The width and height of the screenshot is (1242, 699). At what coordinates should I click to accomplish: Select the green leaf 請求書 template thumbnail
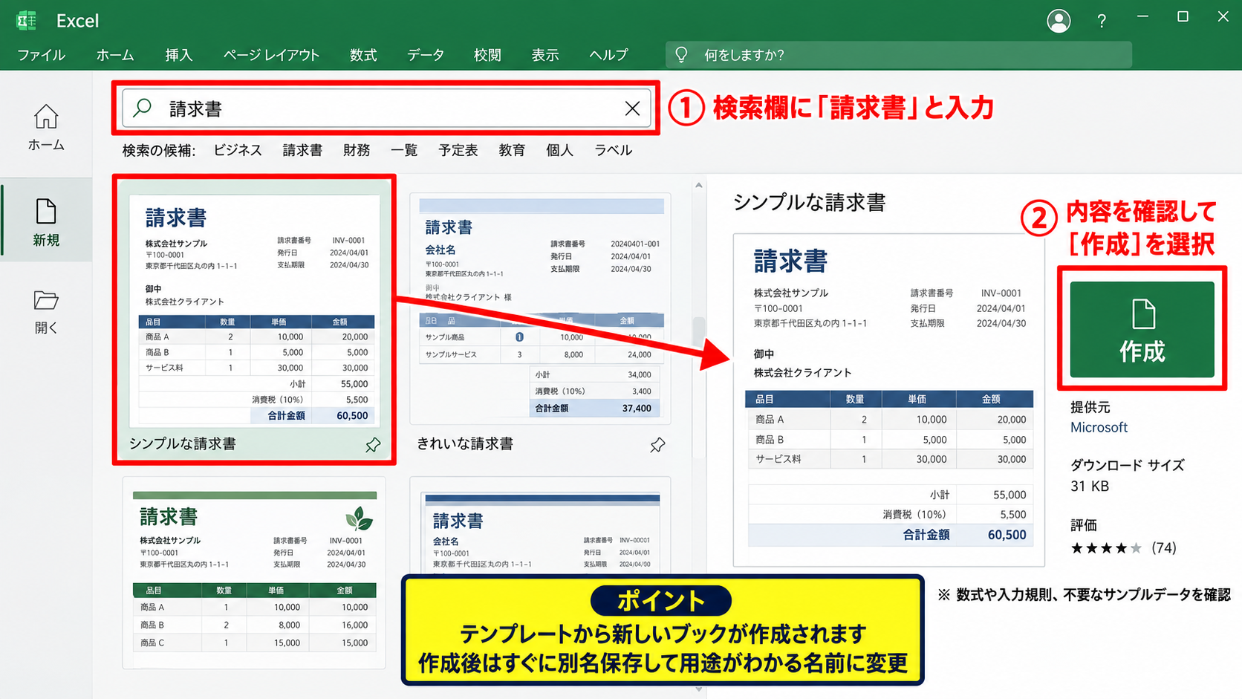click(x=254, y=573)
